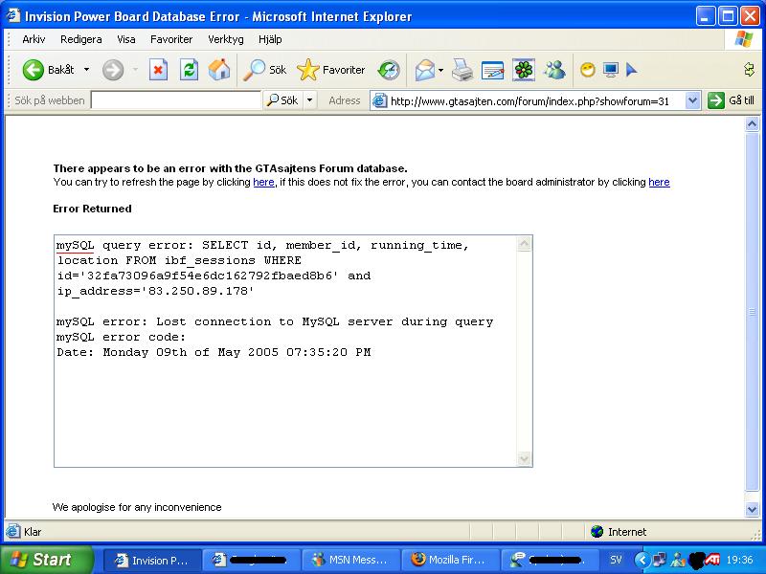
Task: Launch the MSN Messenger toolbar icon
Action: click(554, 70)
